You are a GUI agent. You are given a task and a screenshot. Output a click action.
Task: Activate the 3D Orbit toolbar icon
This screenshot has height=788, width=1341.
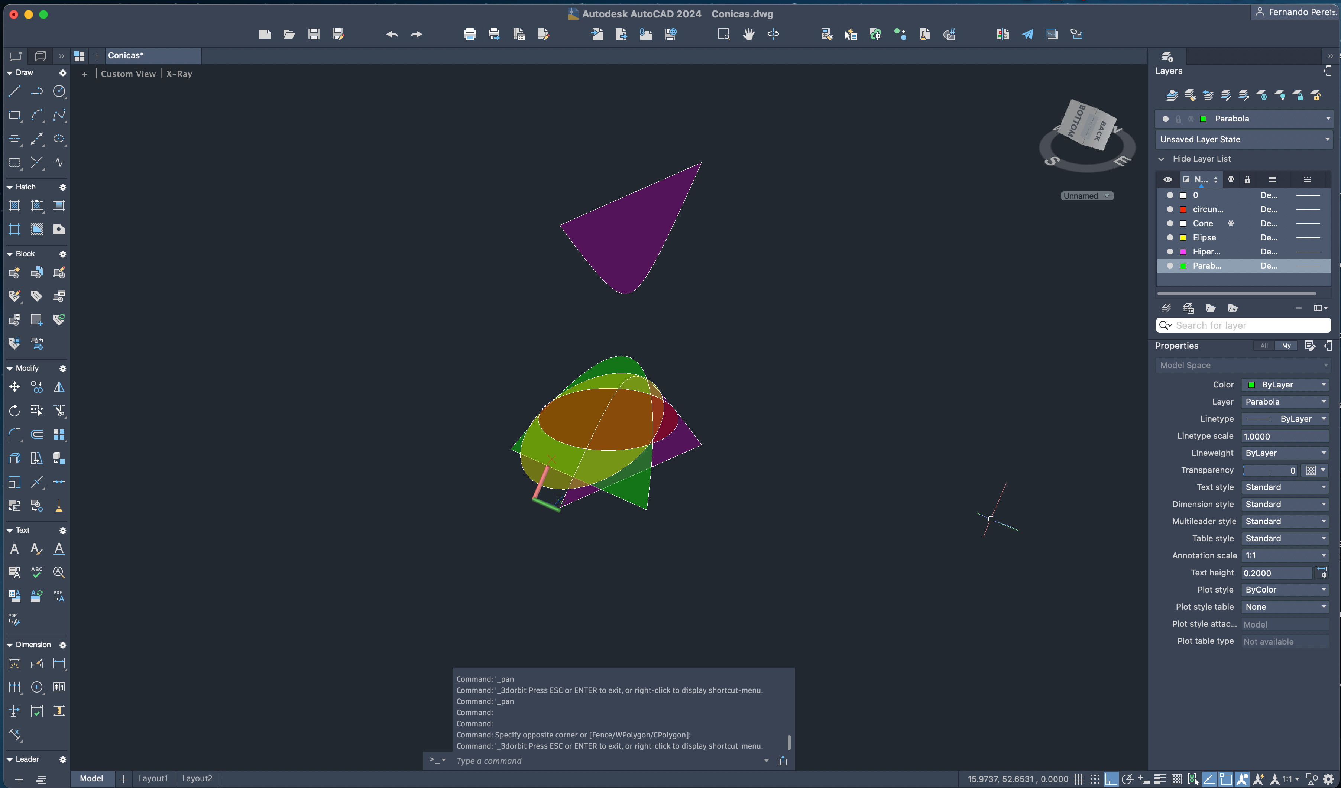click(x=772, y=34)
